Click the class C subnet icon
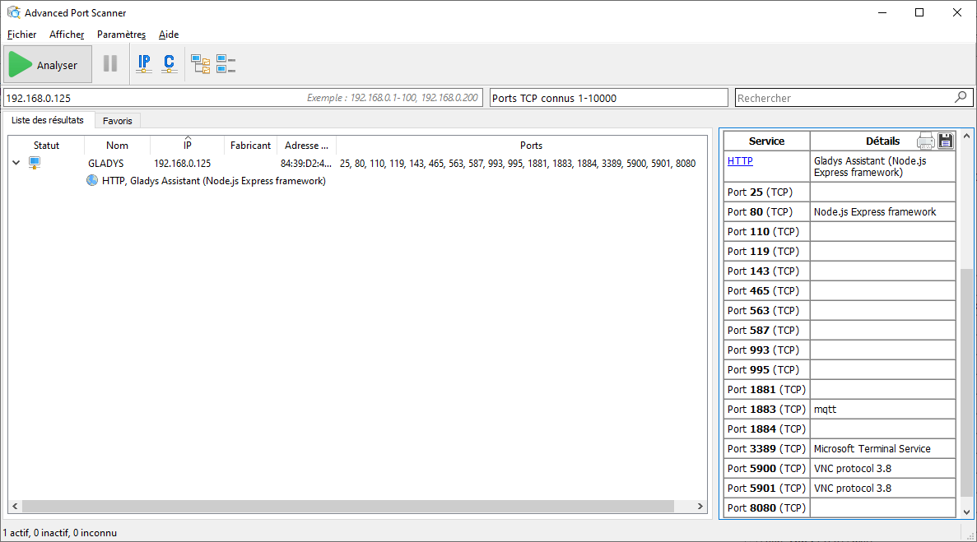Viewport: 977px width, 542px height. (170, 63)
